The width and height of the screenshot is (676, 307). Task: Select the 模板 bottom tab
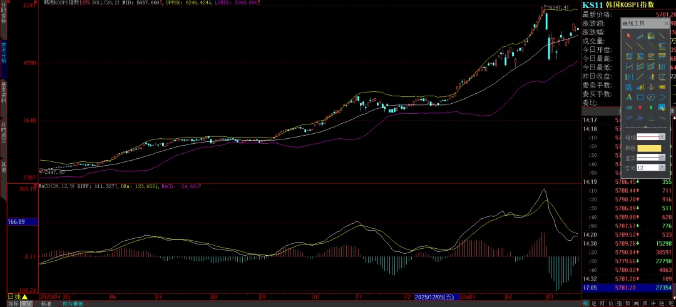(x=27, y=303)
